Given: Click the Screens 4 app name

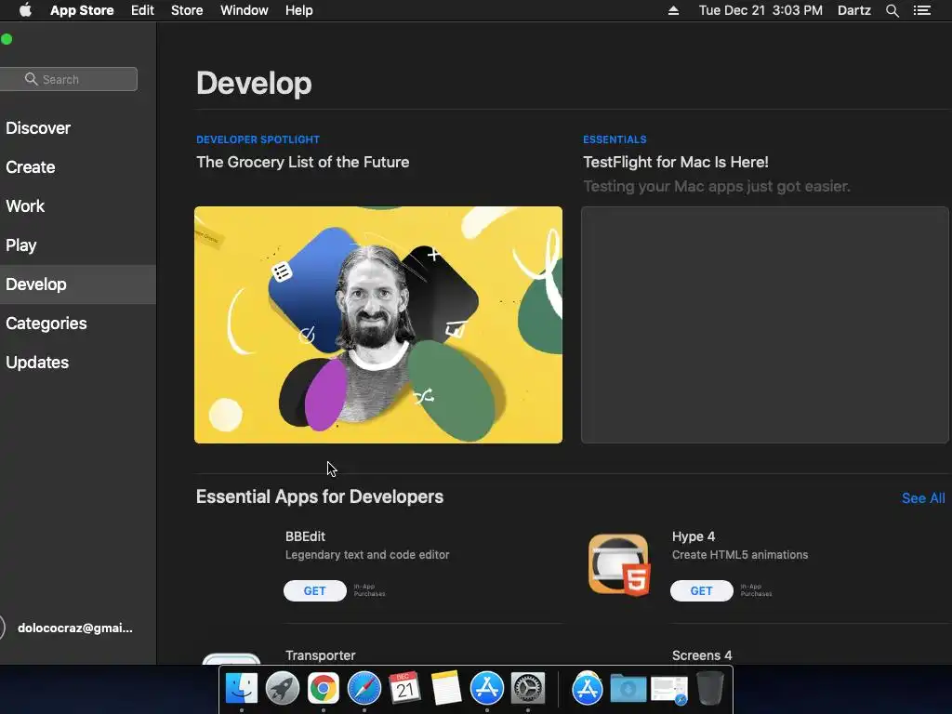Looking at the screenshot, I should (x=702, y=655).
